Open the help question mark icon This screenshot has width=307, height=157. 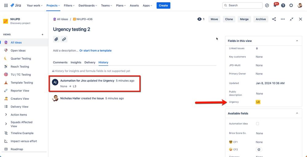click(x=283, y=6)
